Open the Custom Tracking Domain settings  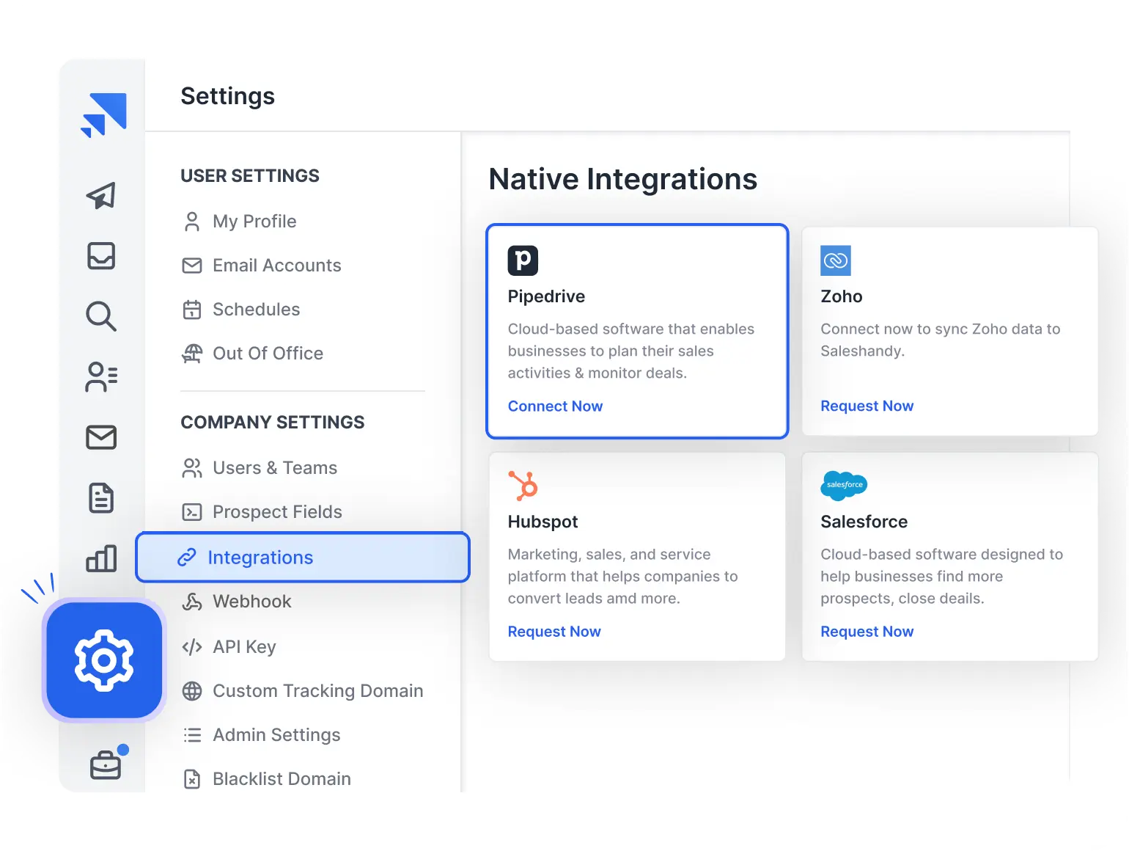[317, 690]
